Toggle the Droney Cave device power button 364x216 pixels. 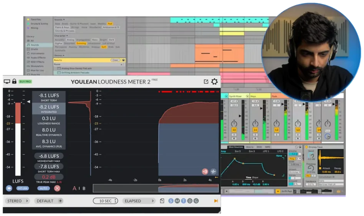point(306,147)
